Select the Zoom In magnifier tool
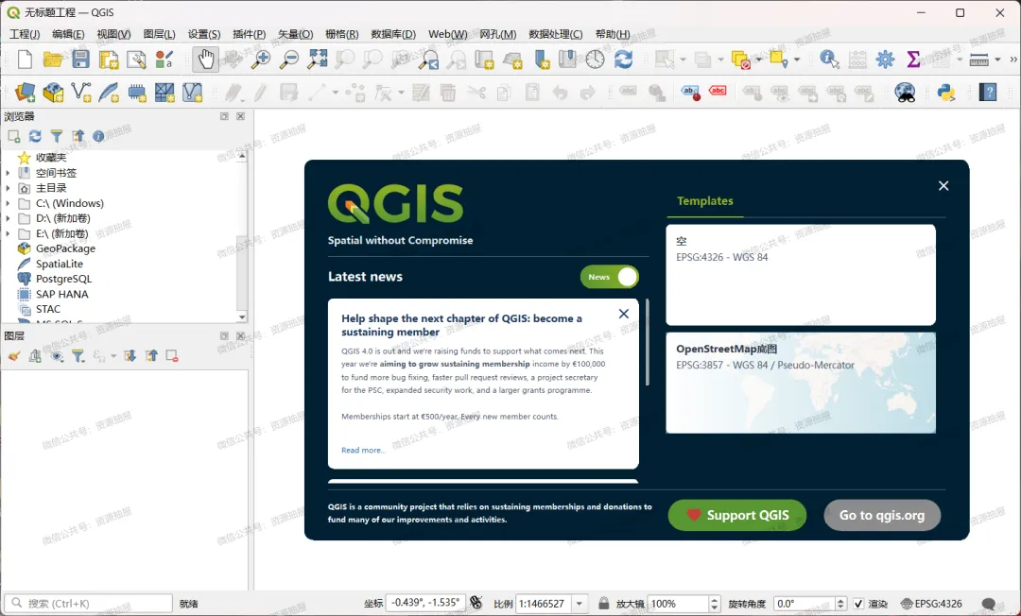Screen dimensions: 1021x616 (261, 60)
